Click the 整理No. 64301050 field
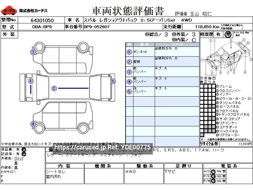The width and height of the screenshot is (253, 190). 42,20
